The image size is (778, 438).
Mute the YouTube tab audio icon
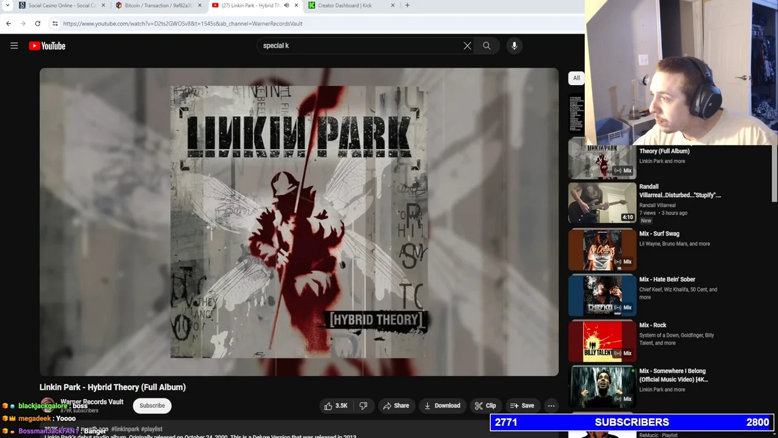(286, 5)
